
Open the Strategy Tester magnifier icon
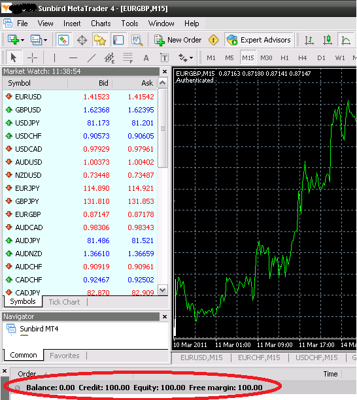[x=137, y=40]
